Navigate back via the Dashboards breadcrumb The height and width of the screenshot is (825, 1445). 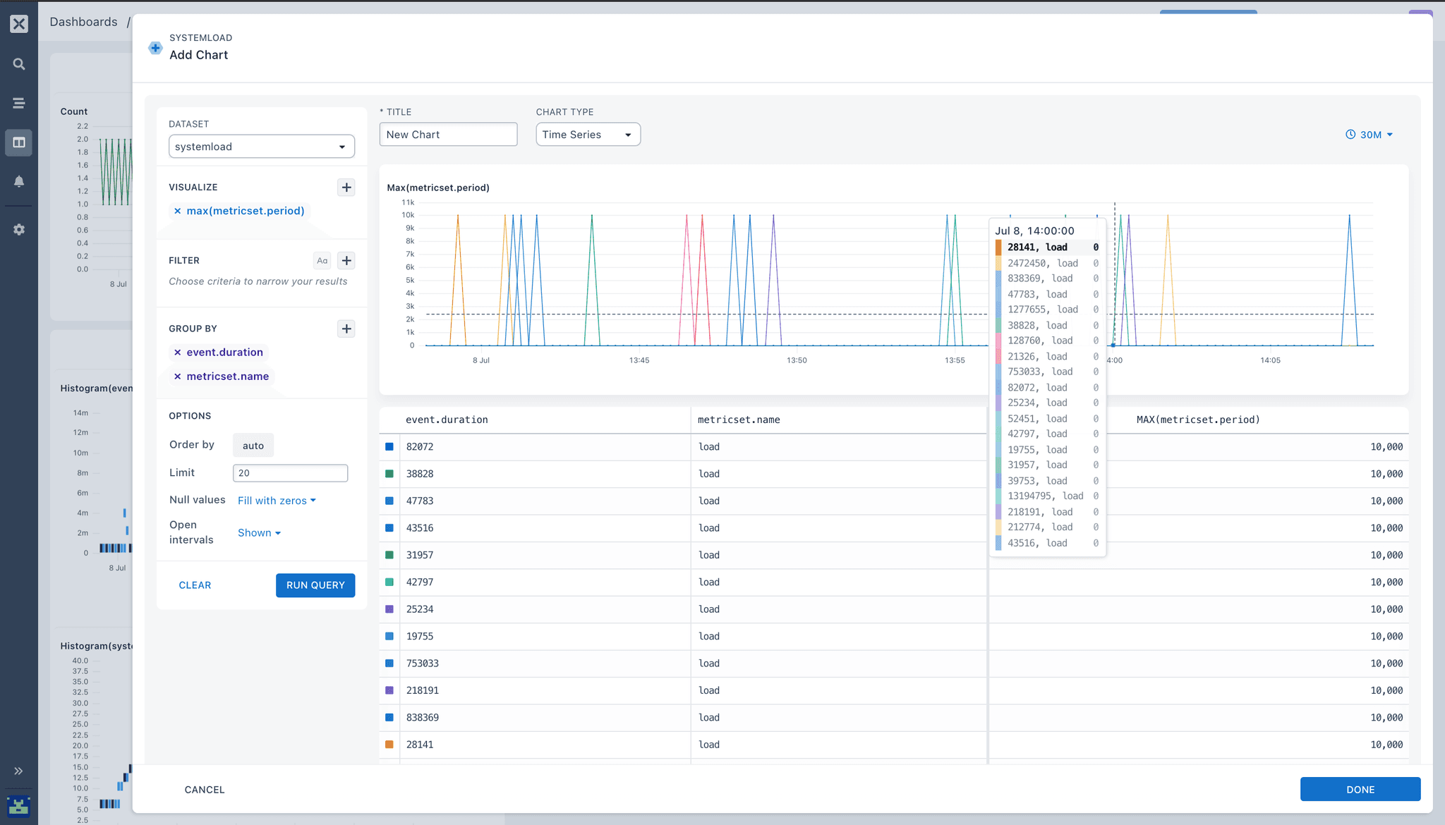click(x=83, y=22)
